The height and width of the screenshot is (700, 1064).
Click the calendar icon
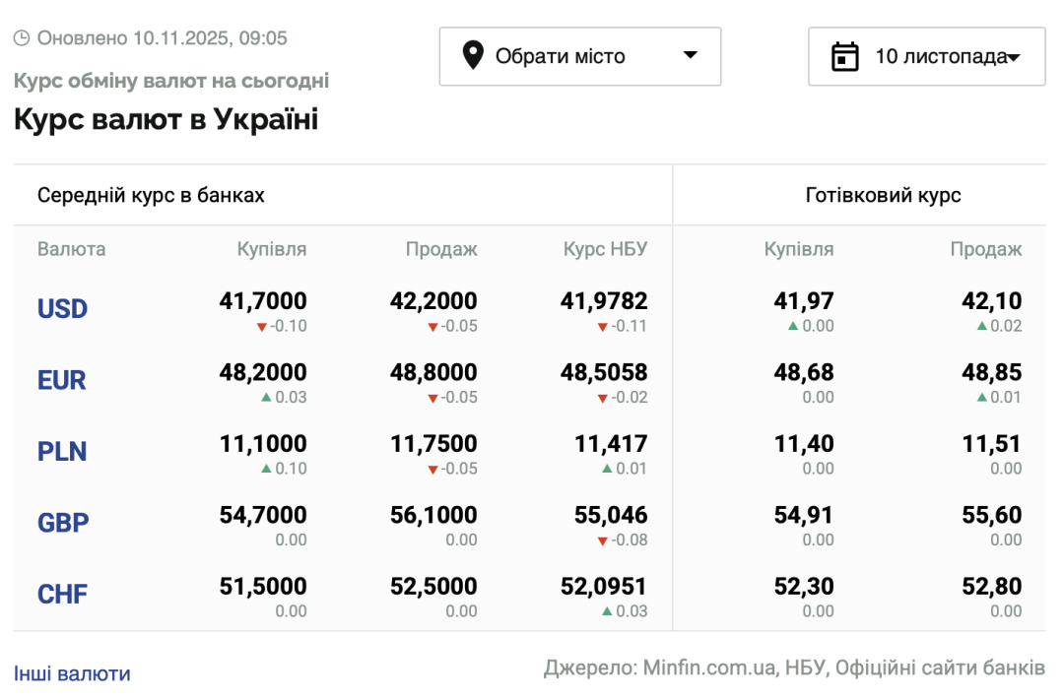click(845, 56)
